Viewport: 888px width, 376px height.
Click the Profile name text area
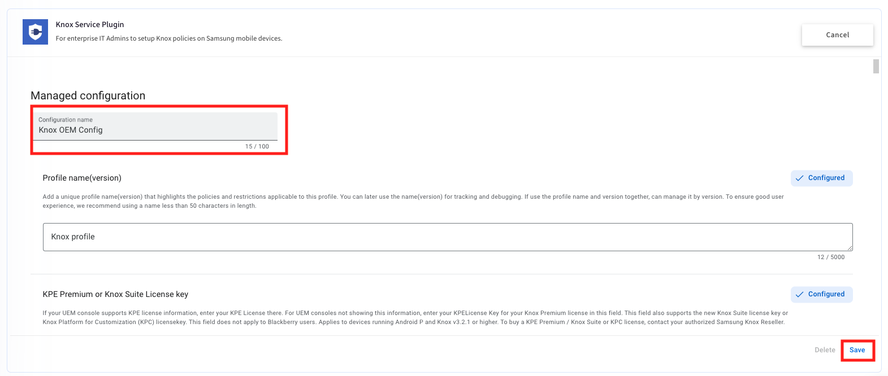(448, 237)
